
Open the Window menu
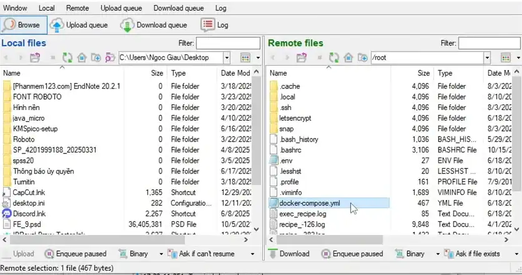click(x=15, y=8)
